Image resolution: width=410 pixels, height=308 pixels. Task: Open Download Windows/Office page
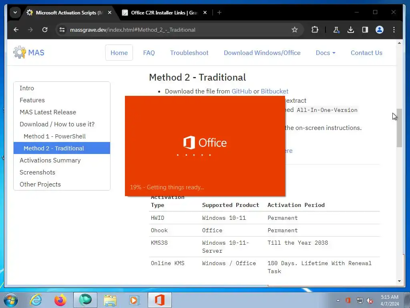pos(262,53)
